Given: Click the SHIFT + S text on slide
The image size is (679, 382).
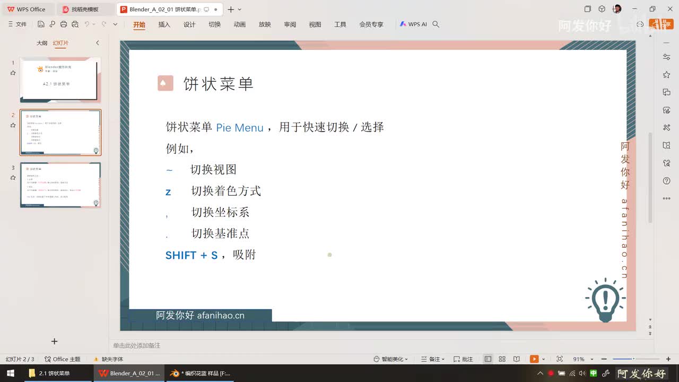Looking at the screenshot, I should point(191,255).
